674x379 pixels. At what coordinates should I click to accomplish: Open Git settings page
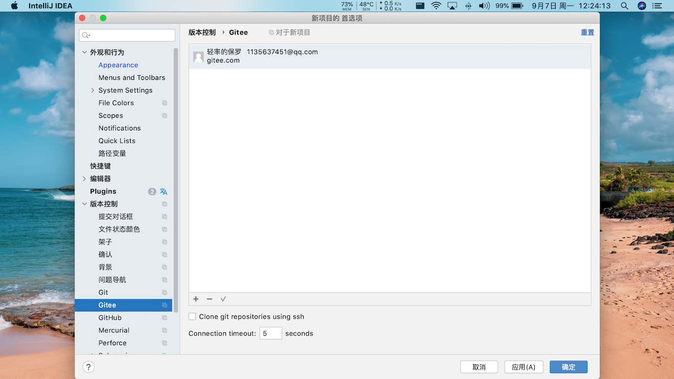point(103,292)
